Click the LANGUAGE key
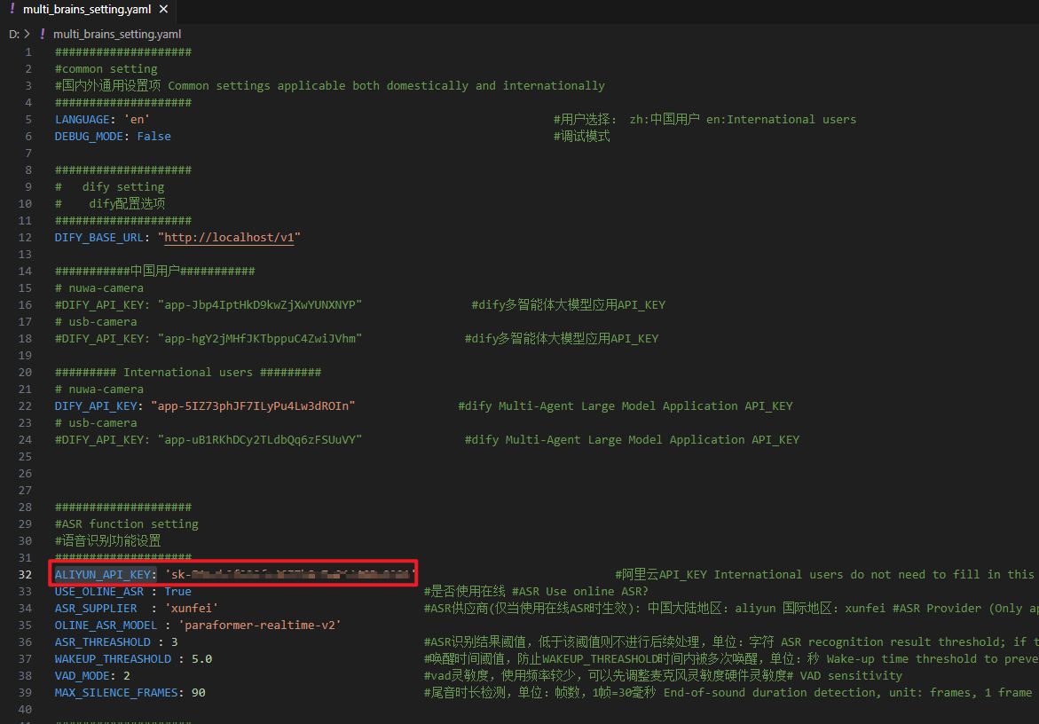Screen dimensions: 1039x724 click(83, 119)
